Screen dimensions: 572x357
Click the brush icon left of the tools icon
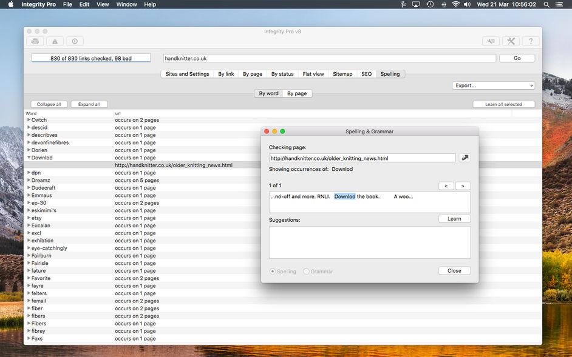491,41
